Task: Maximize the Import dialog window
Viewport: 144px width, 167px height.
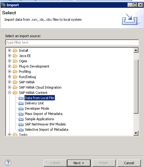Action: (x=135, y=5)
